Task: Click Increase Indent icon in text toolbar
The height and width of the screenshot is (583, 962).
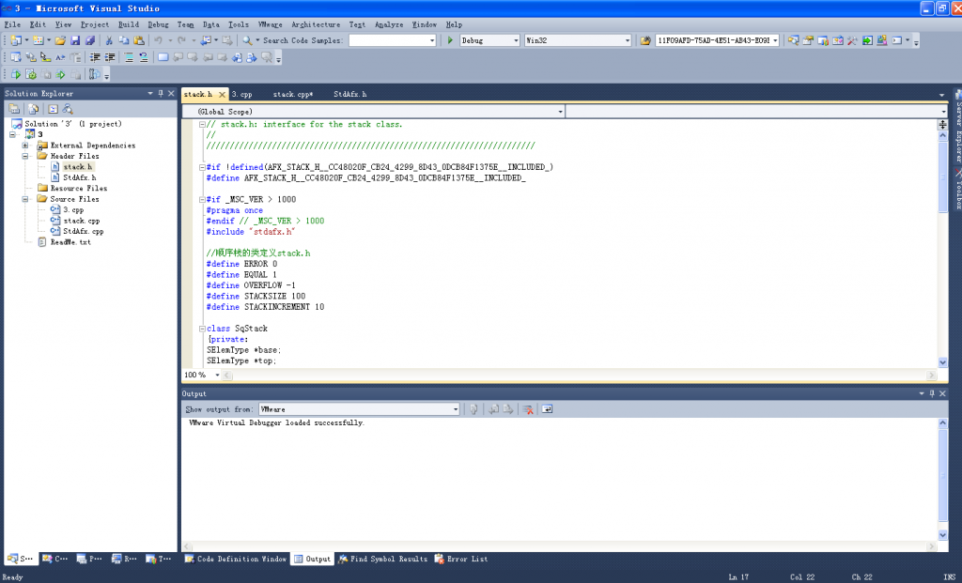Action: 109,57
